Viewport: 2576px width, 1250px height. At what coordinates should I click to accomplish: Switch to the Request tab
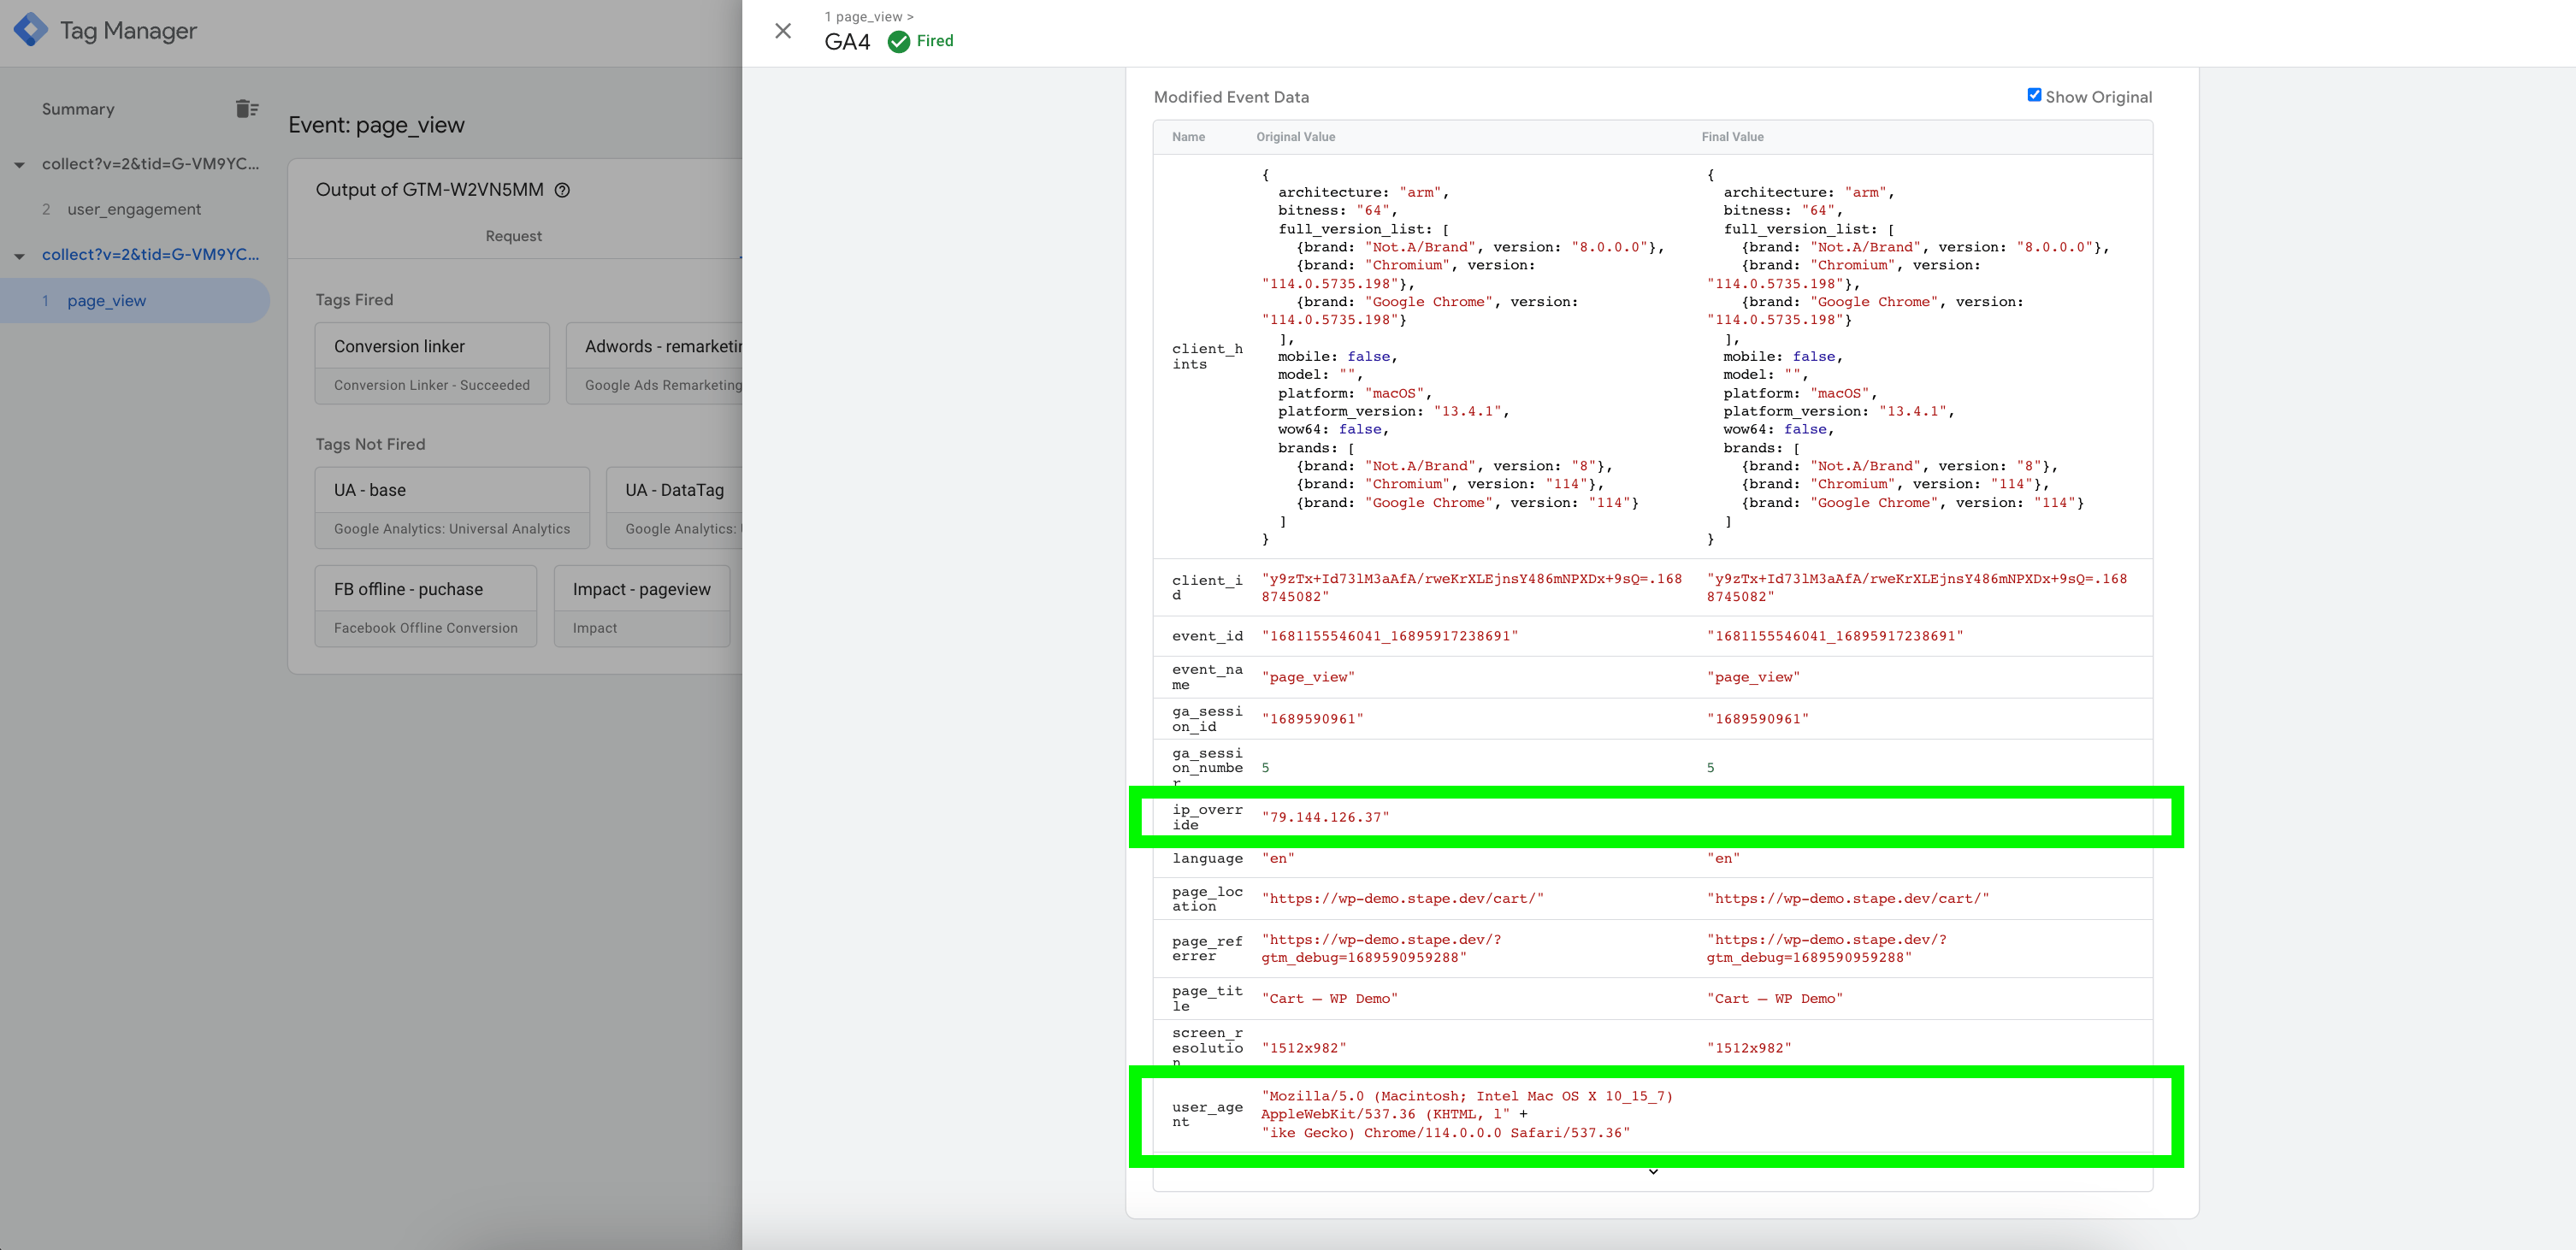[x=513, y=236]
